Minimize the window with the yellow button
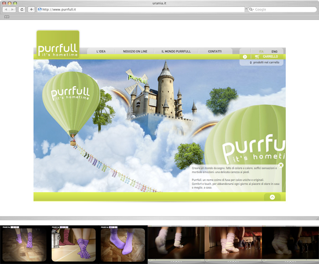319x264 pixels. pyautogui.click(x=10, y=3)
